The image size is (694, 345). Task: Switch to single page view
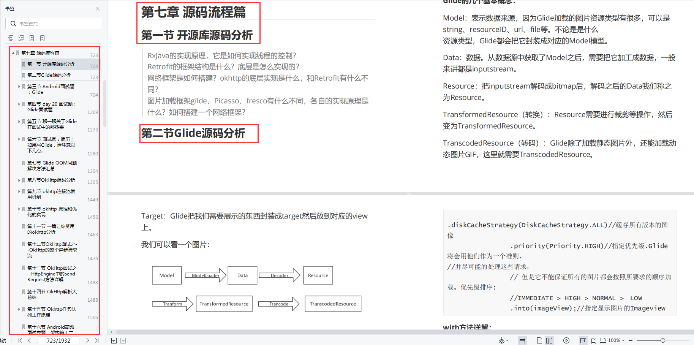tap(539, 340)
